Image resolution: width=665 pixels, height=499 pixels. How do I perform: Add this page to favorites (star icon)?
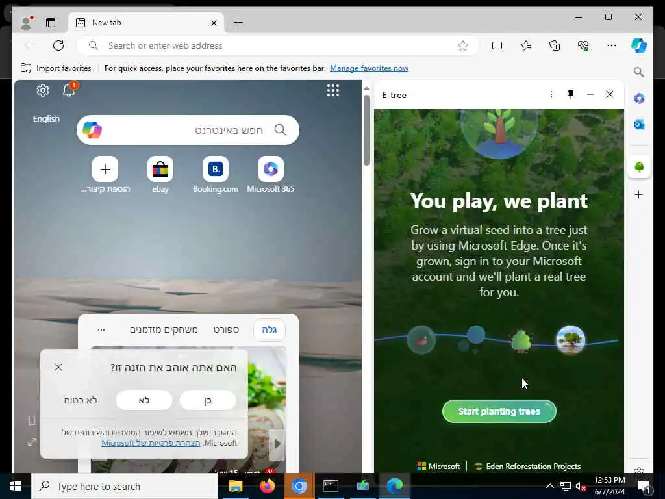pyautogui.click(x=463, y=45)
